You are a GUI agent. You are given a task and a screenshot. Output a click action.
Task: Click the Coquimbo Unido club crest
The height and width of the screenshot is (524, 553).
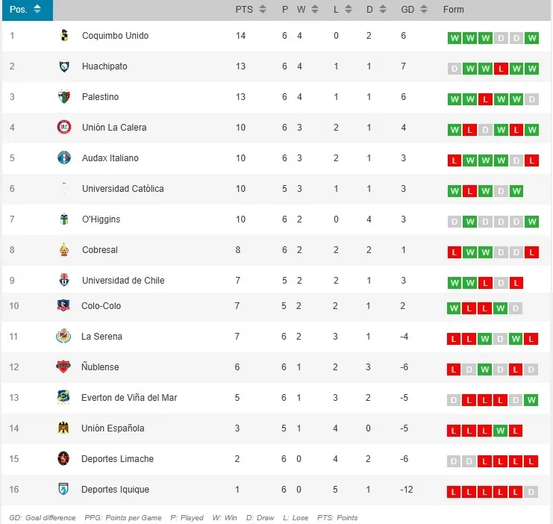[x=63, y=36]
